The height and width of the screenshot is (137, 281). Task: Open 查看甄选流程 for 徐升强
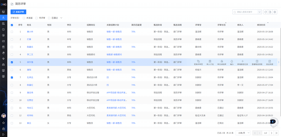(257, 61)
